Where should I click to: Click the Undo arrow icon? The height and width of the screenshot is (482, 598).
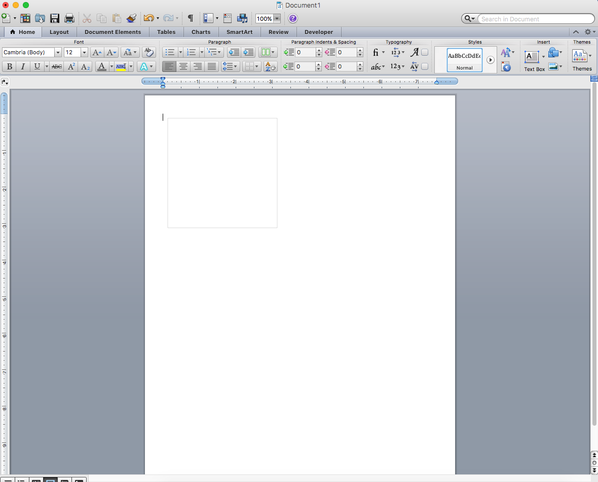click(x=148, y=18)
